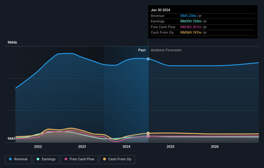Click the Analysts Forecasts label
Viewport: 264px width, 168px height.
(x=166, y=50)
